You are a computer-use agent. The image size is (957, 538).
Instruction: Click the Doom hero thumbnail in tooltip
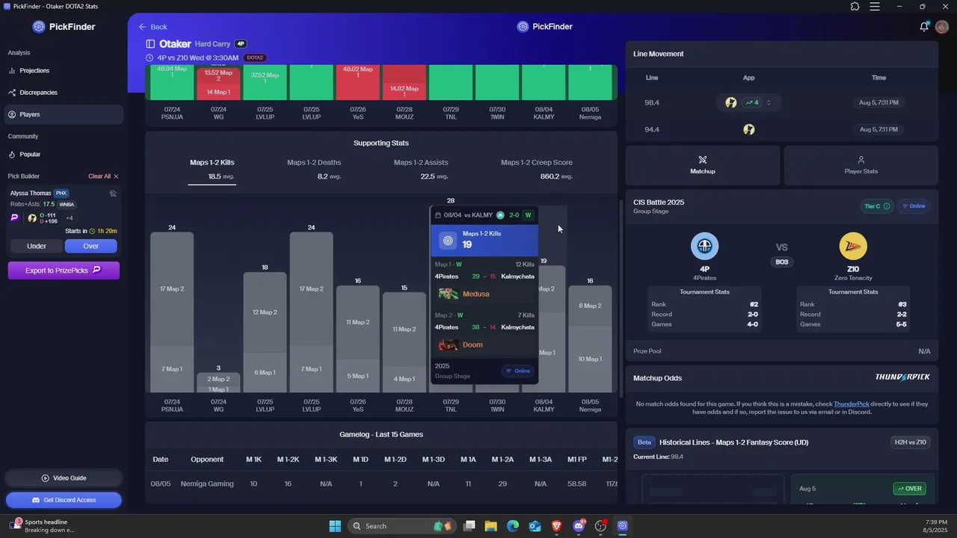[449, 344]
